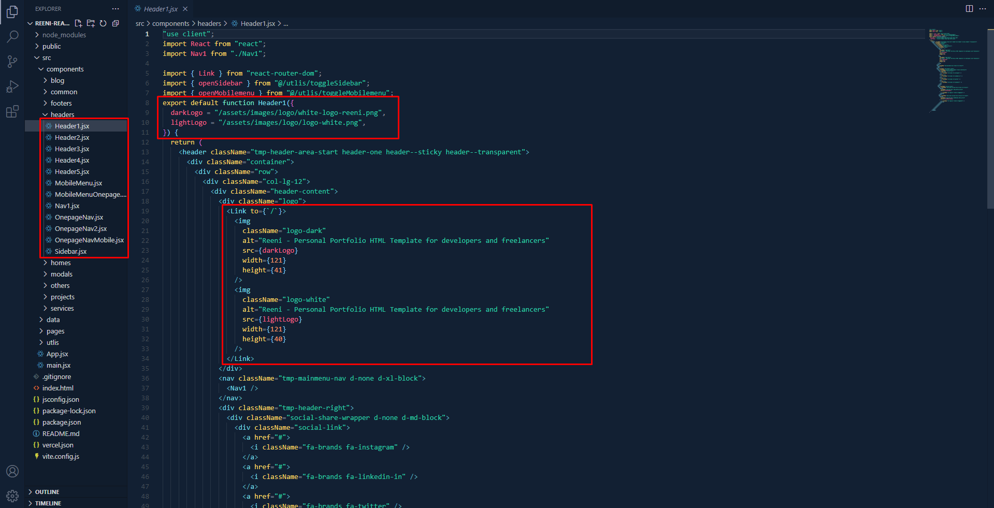Screen dimensions: 994x508
Task: Open the Accounts icon
Action: click(12, 471)
